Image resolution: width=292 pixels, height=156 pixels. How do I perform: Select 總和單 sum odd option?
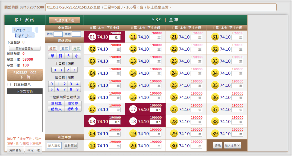click(x=56, y=103)
